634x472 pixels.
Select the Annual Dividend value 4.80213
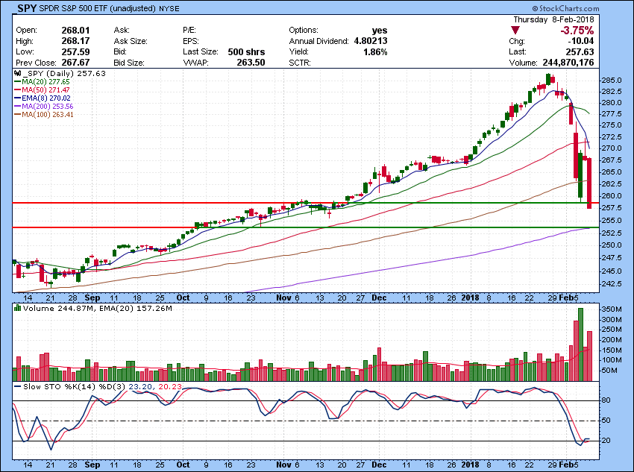(371, 41)
